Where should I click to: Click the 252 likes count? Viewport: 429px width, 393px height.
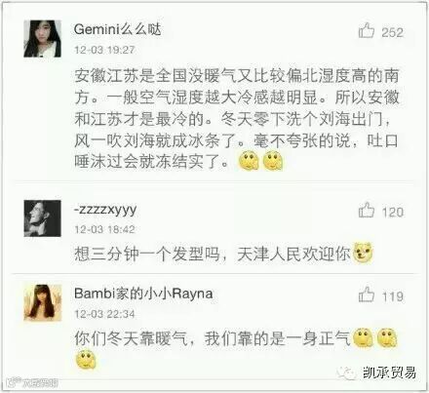[392, 32]
